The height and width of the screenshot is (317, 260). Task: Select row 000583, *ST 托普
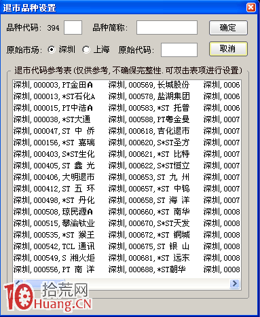pyautogui.click(x=149, y=108)
